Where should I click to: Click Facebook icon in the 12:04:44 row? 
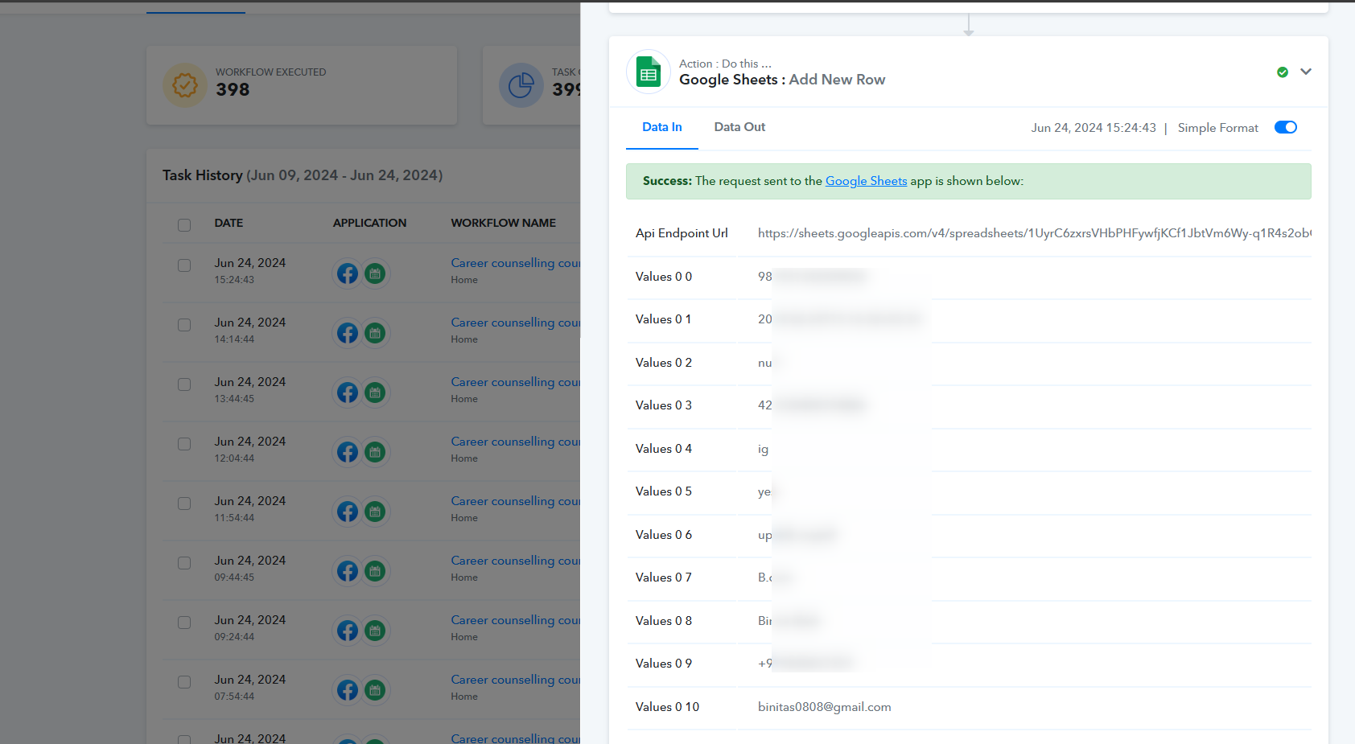[348, 452]
